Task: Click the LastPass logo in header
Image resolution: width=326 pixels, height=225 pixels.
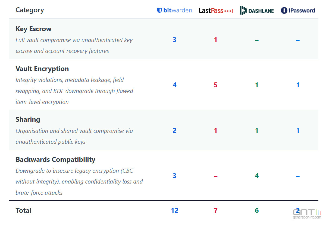Action: (x=216, y=11)
